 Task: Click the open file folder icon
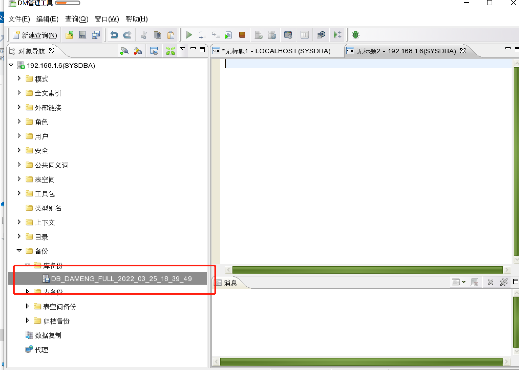click(x=69, y=35)
